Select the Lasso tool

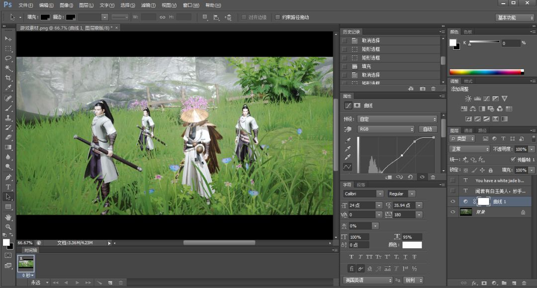[x=8, y=58]
